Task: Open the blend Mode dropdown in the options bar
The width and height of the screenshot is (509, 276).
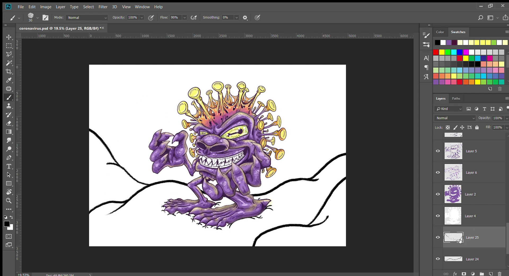Action: point(87,17)
